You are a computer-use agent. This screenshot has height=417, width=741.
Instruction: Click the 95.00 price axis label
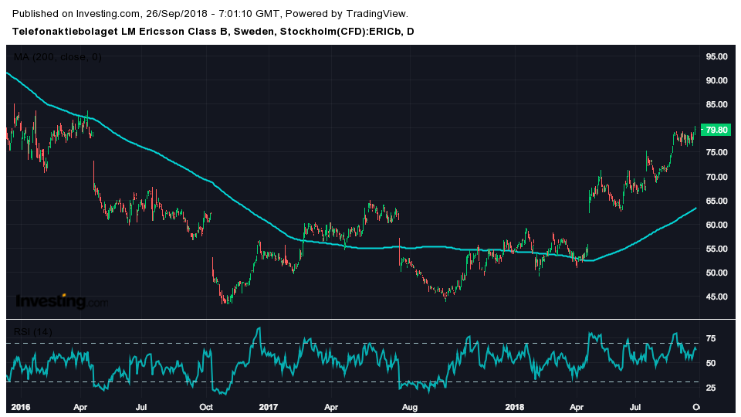[x=716, y=56]
